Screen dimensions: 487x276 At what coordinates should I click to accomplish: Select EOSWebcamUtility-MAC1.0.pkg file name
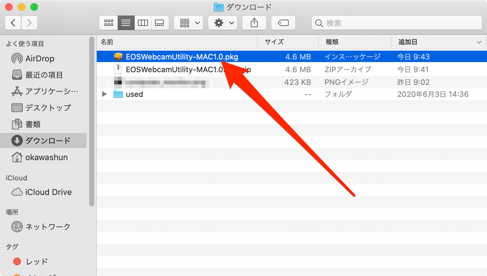(182, 57)
